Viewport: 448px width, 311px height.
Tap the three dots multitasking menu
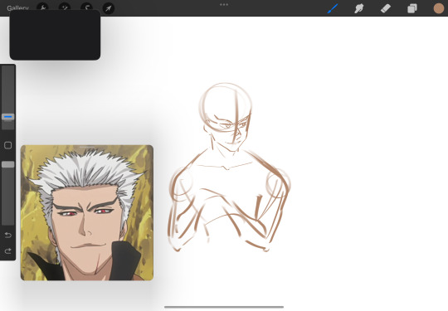point(224,5)
